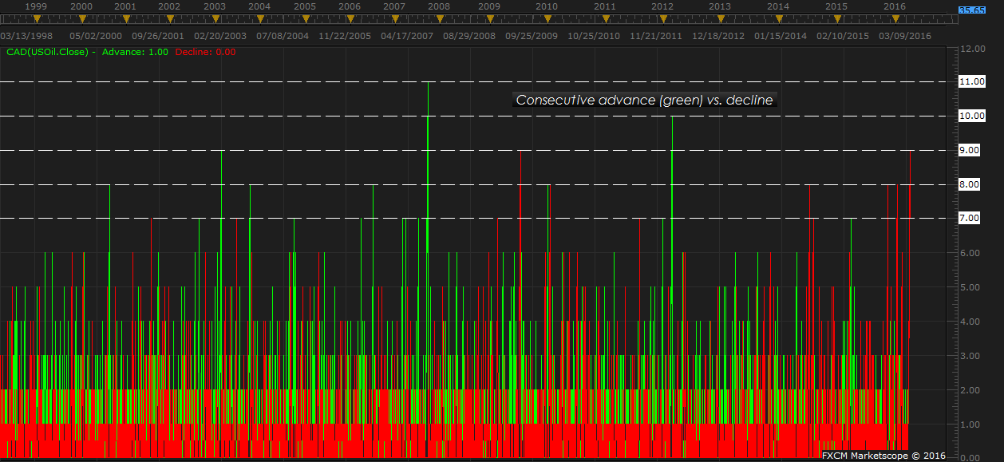Click the 03/13/1998 date on the axis

(30, 36)
